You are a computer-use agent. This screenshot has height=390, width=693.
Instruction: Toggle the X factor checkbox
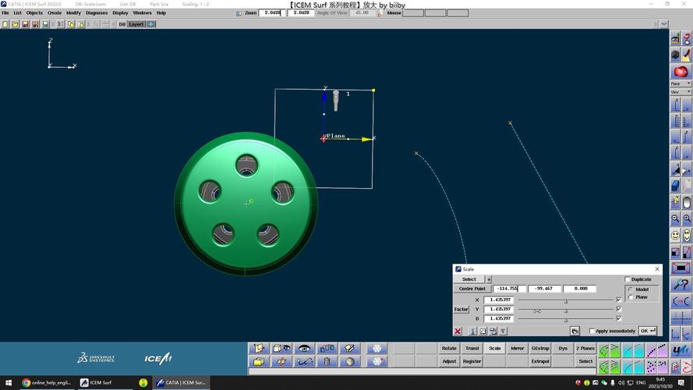tap(619, 300)
